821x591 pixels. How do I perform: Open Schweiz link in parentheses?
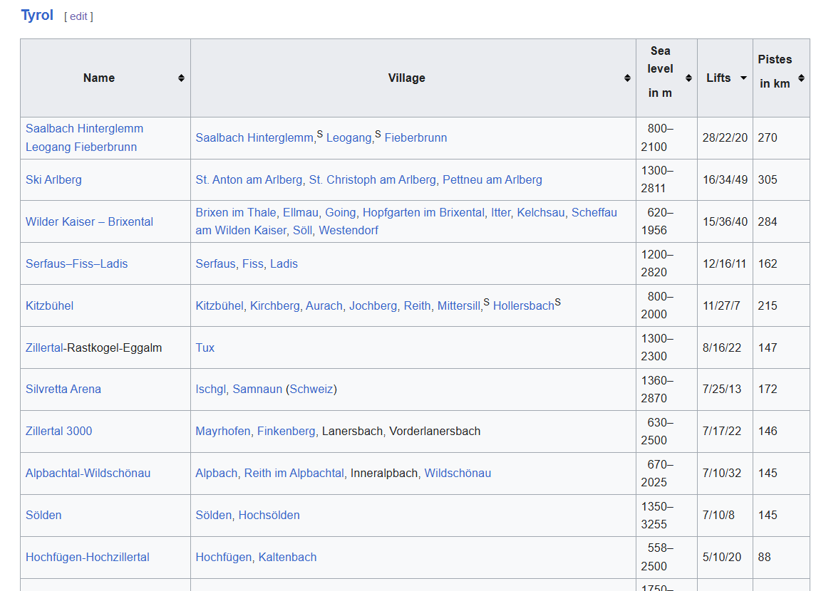click(x=311, y=389)
